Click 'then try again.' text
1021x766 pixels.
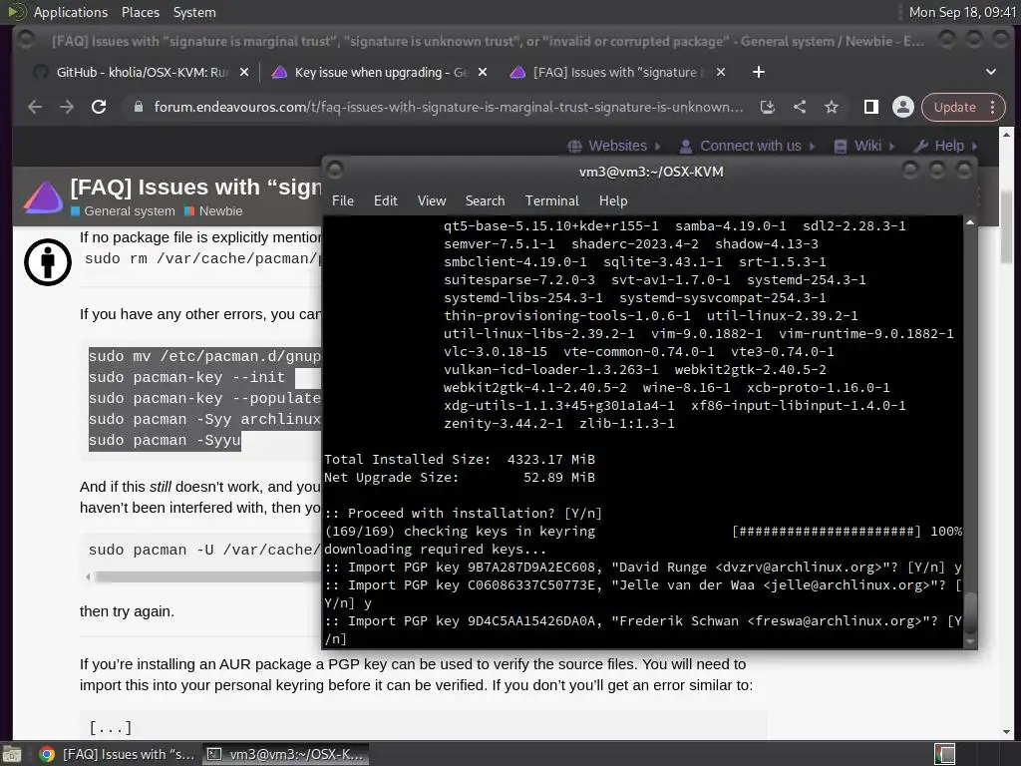[127, 611]
